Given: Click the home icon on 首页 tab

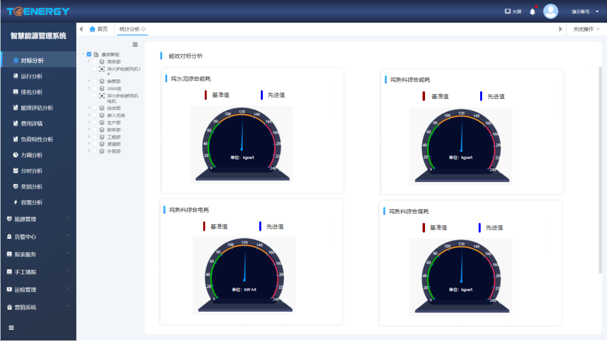Looking at the screenshot, I should click(92, 29).
